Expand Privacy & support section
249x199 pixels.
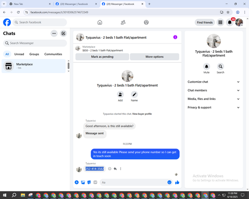coord(214,107)
